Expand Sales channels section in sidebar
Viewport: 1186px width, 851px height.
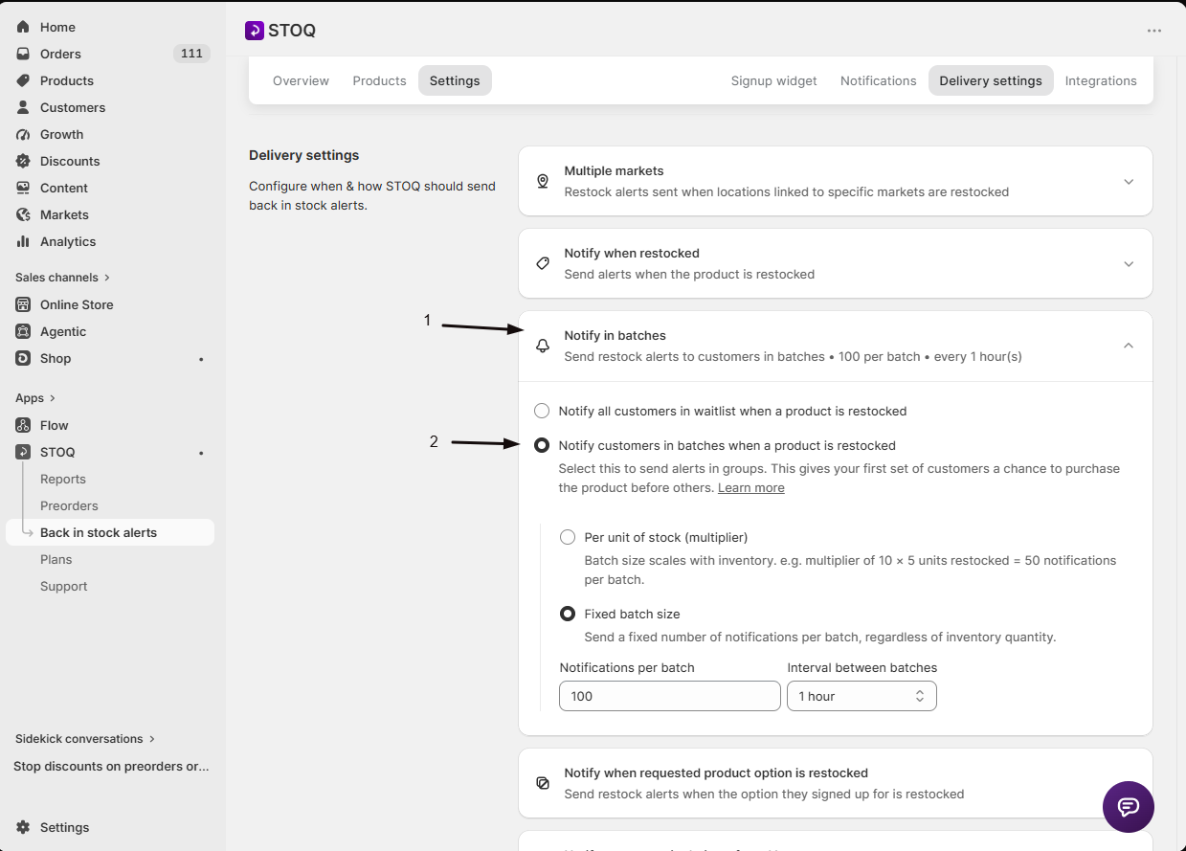tap(63, 278)
